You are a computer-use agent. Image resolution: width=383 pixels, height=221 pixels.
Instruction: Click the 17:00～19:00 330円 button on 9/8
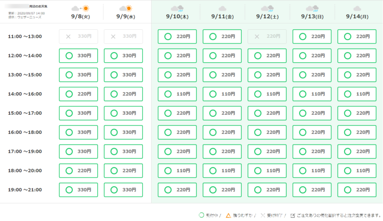pos(78,151)
